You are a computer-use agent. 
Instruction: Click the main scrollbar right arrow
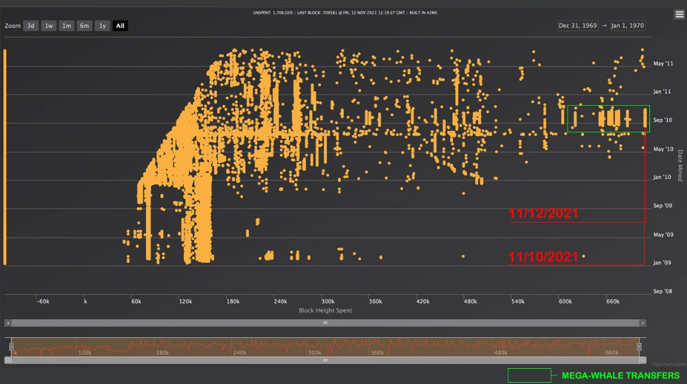click(x=643, y=323)
